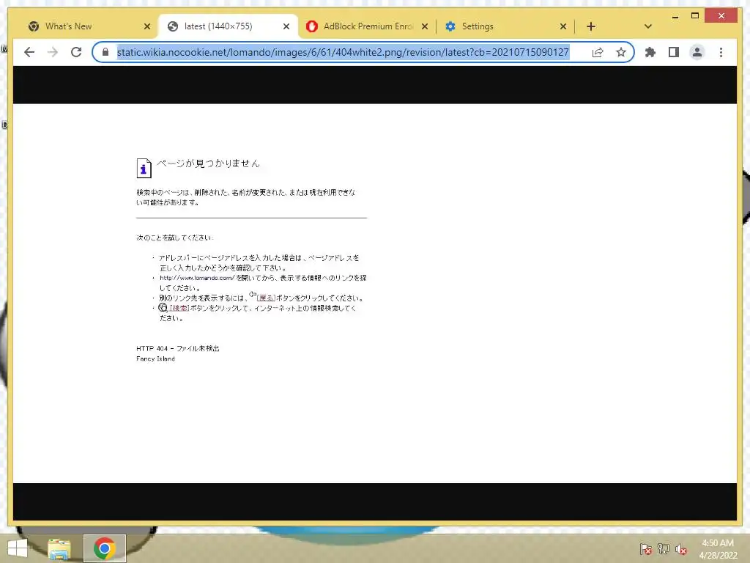Open the network status tray icon
This screenshot has width=750, height=563.
click(x=664, y=548)
